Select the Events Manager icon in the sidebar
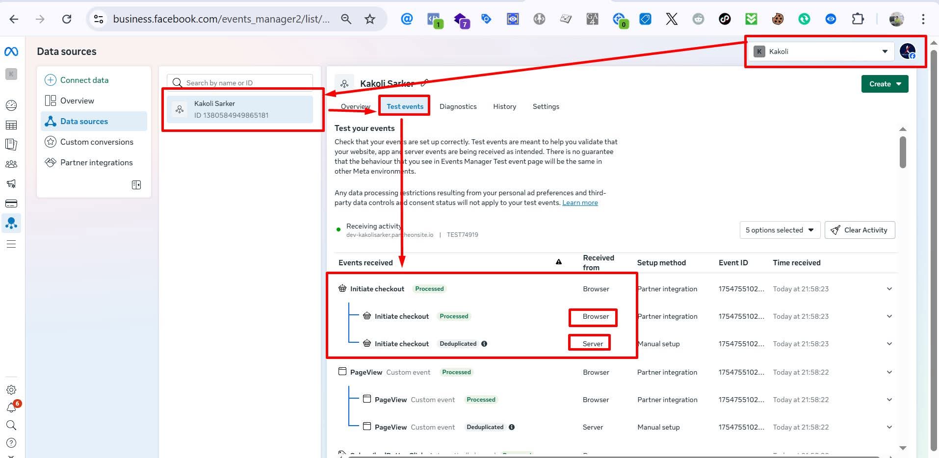 pyautogui.click(x=11, y=223)
